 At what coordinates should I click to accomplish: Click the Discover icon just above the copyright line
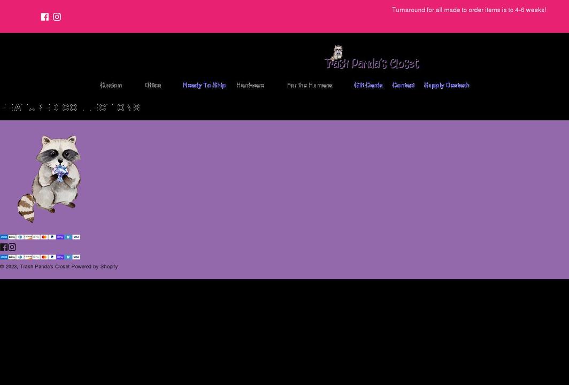[x=28, y=257]
